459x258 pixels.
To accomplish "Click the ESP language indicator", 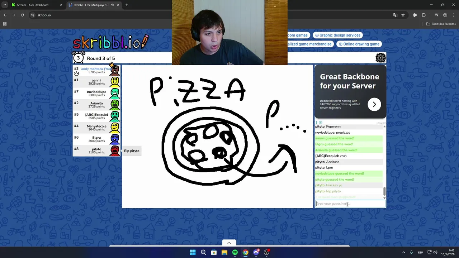I will tap(420, 252).
